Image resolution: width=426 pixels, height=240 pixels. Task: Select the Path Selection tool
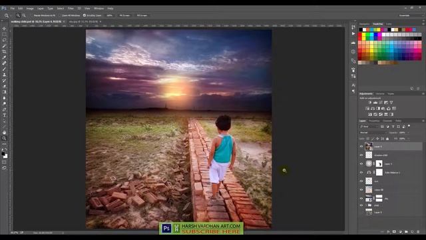[x=4, y=121]
